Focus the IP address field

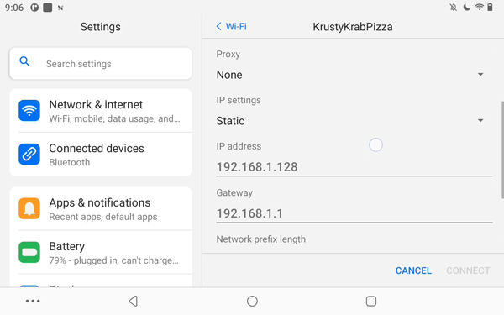354,167
